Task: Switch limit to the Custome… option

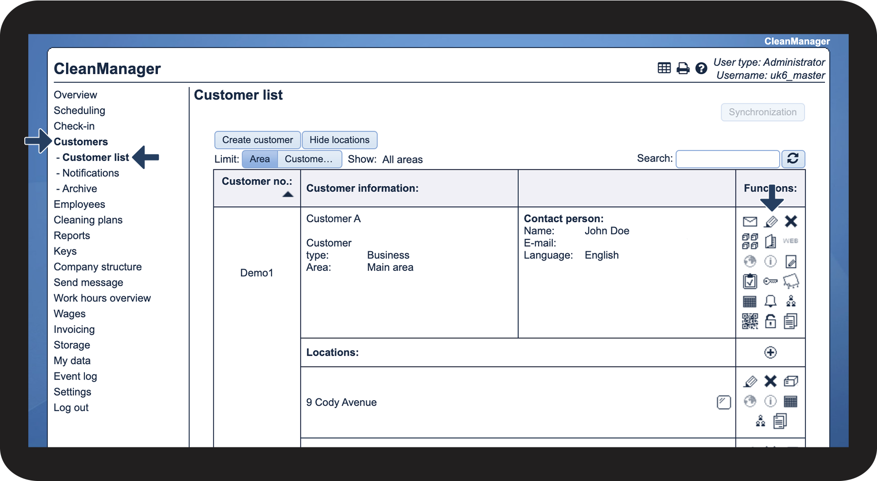Action: (309, 159)
